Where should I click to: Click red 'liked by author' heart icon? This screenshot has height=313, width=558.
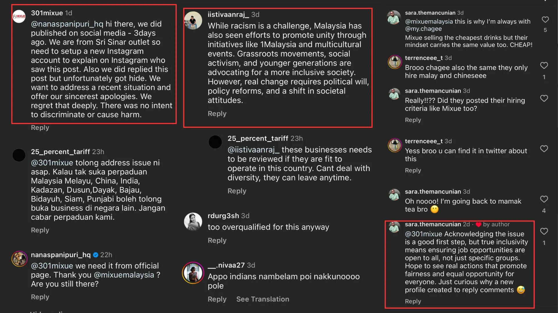[478, 225]
